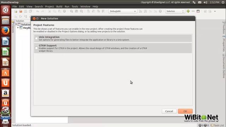Open the Task List pad

[x=218, y=125]
